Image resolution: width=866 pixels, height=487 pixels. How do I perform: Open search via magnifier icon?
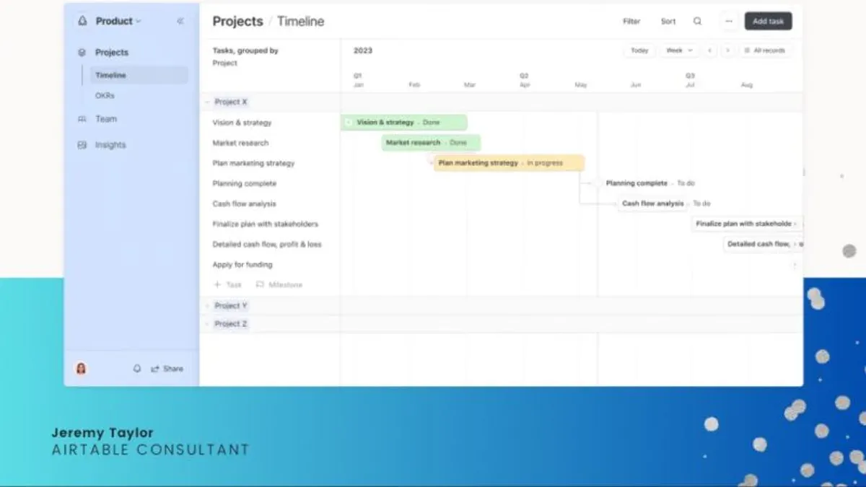pos(697,22)
